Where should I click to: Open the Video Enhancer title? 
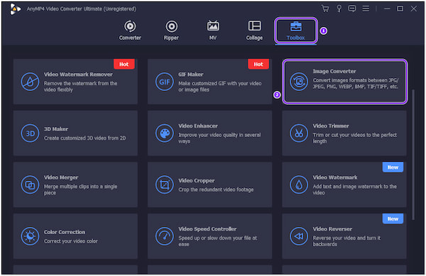[x=198, y=126]
